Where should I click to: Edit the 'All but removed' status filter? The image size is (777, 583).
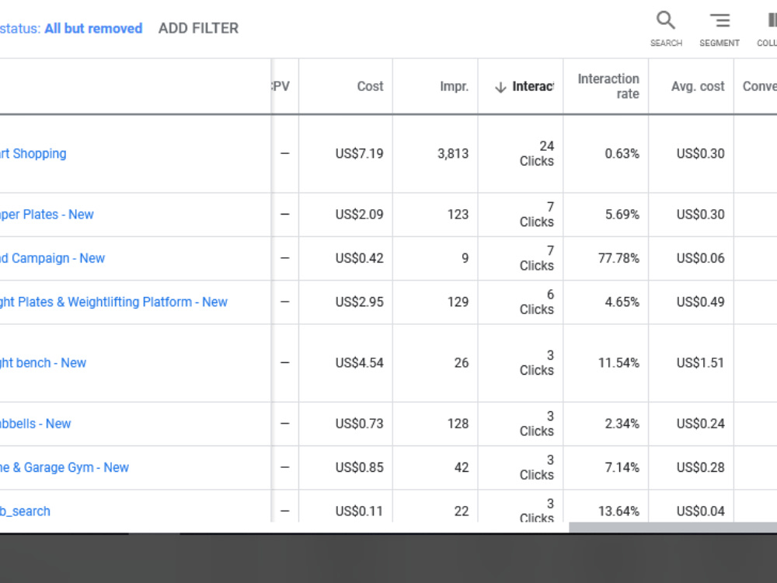click(x=93, y=28)
